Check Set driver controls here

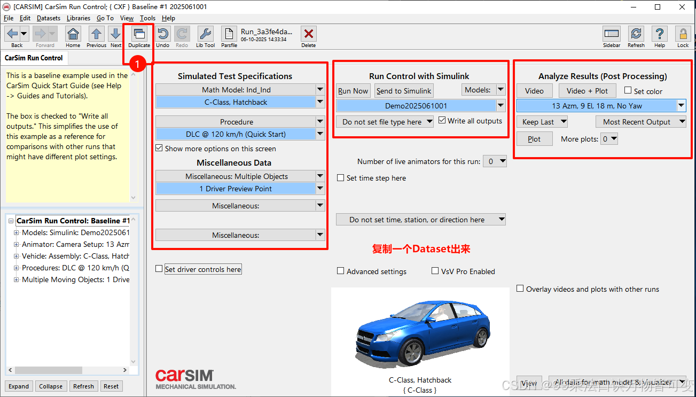pos(159,269)
